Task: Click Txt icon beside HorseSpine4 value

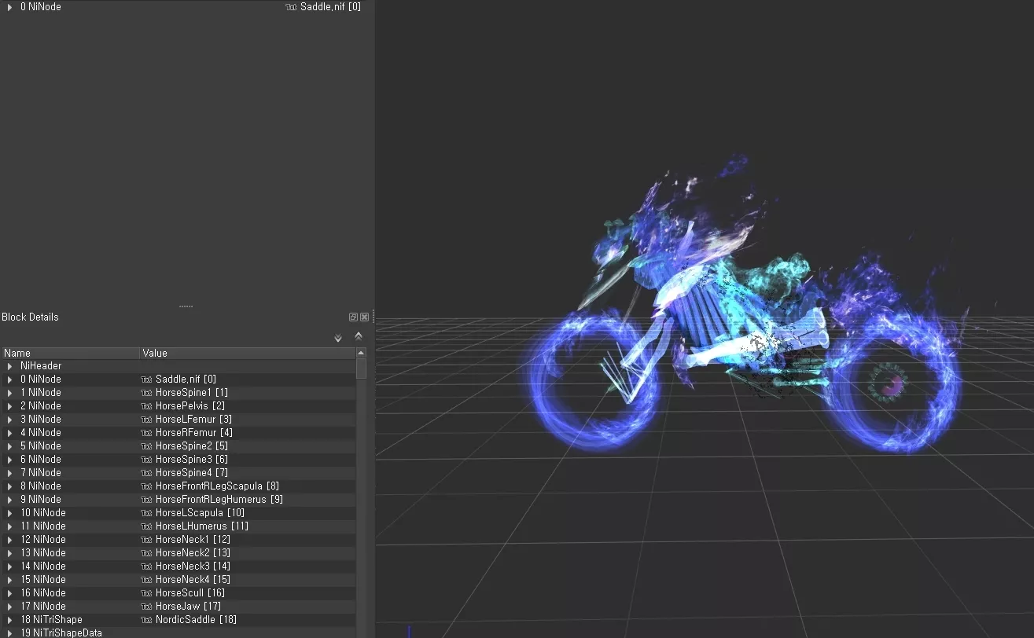Action: point(146,473)
